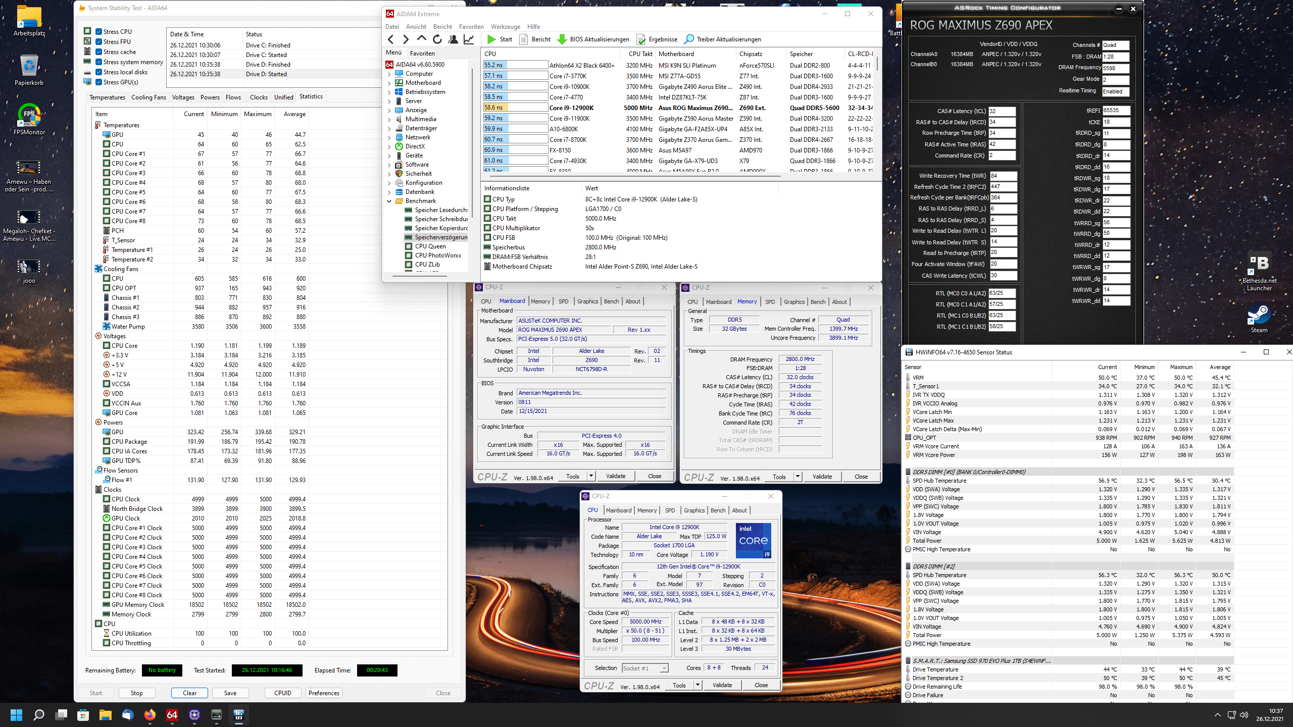This screenshot has height=727, width=1293.
Task: Open Firefox from the taskbar
Action: 150,714
